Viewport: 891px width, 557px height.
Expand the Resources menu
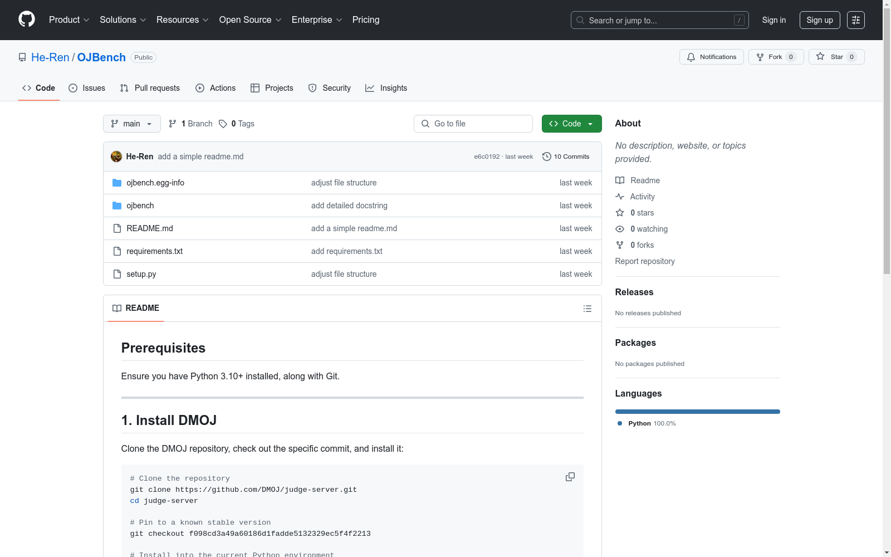point(182,20)
